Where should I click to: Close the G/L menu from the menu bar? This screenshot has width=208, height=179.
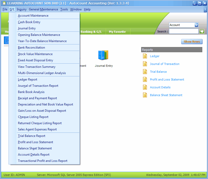click(x=12, y=9)
